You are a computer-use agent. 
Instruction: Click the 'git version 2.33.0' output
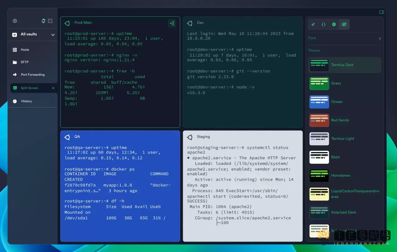click(x=211, y=77)
